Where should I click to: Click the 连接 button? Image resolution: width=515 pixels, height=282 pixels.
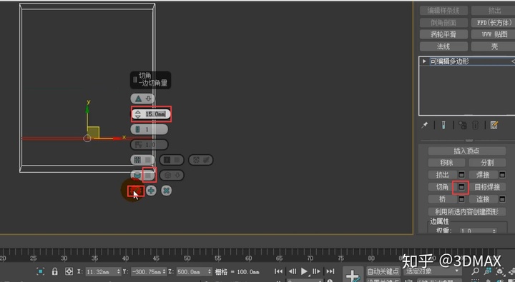483,199
